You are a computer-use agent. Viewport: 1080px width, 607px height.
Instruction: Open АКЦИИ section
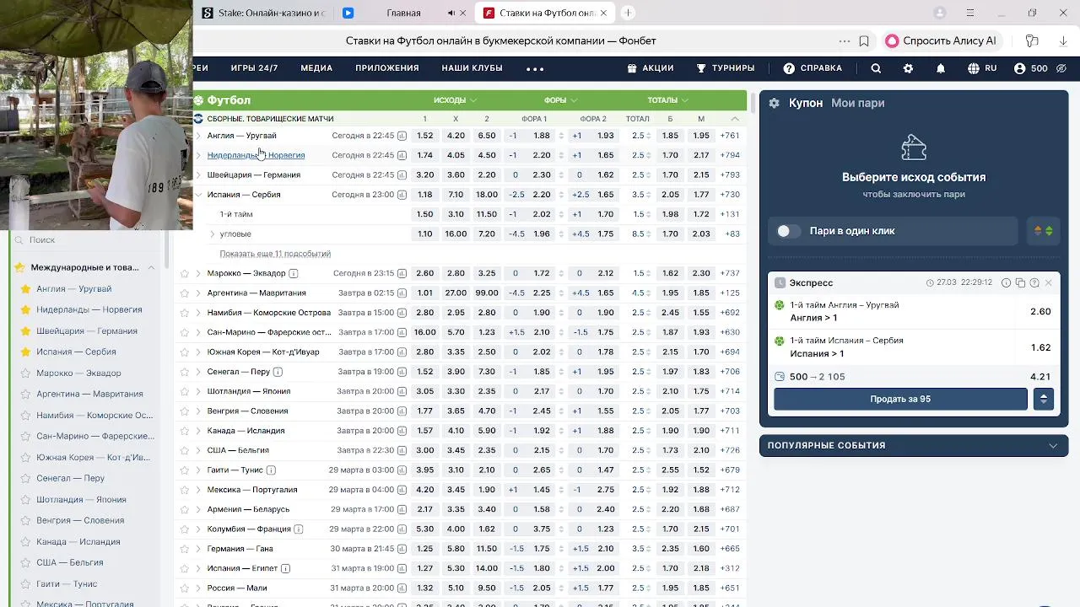coord(651,68)
